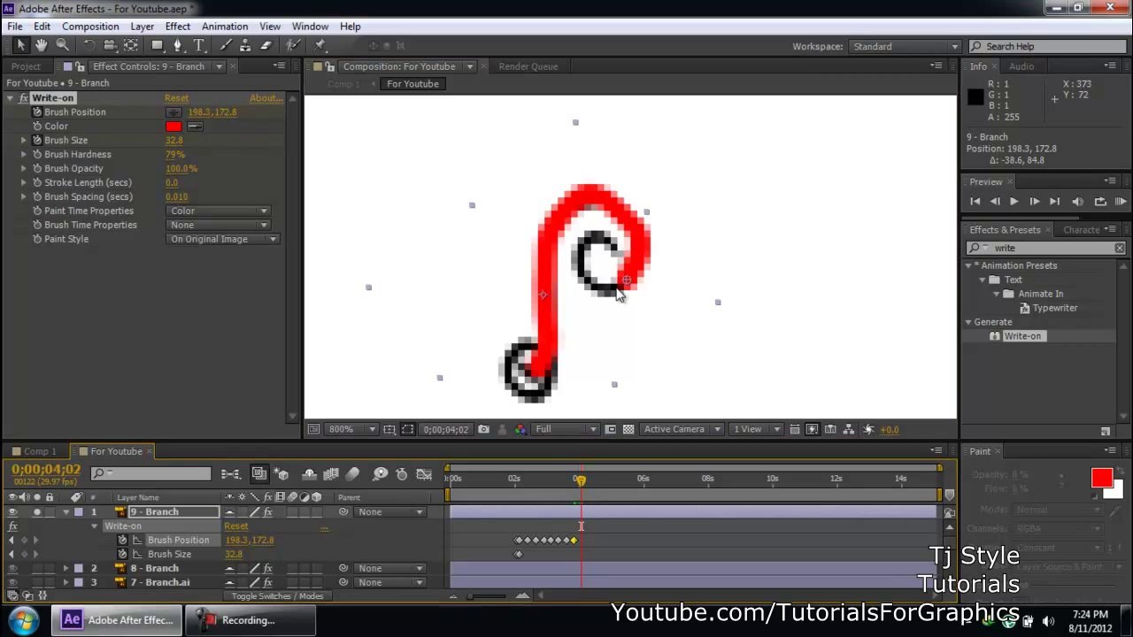Open Composition Mini-Flowchart icon
Image resolution: width=1133 pixels, height=637 pixels.
pyautogui.click(x=231, y=474)
